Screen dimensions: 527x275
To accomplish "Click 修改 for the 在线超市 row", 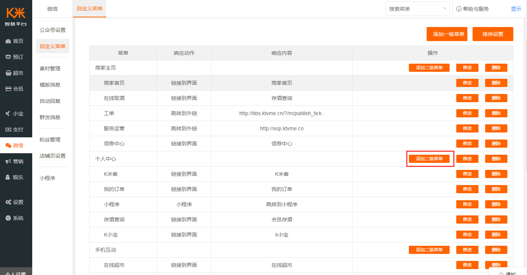I will pos(467,265).
